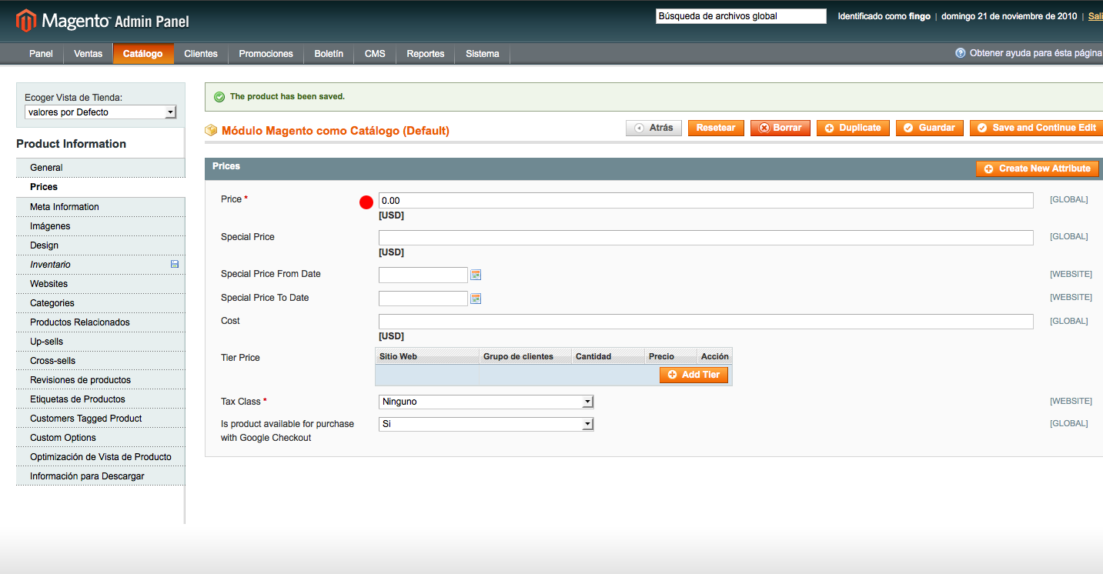Open Optimización de Vista de Producto tab
Viewport: 1103px width, 574px height.
(101, 457)
